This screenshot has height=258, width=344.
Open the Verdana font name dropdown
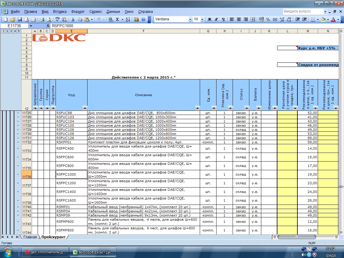(x=190, y=19)
